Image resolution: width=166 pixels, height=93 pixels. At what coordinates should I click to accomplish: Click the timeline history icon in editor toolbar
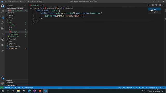(x=153, y=5)
